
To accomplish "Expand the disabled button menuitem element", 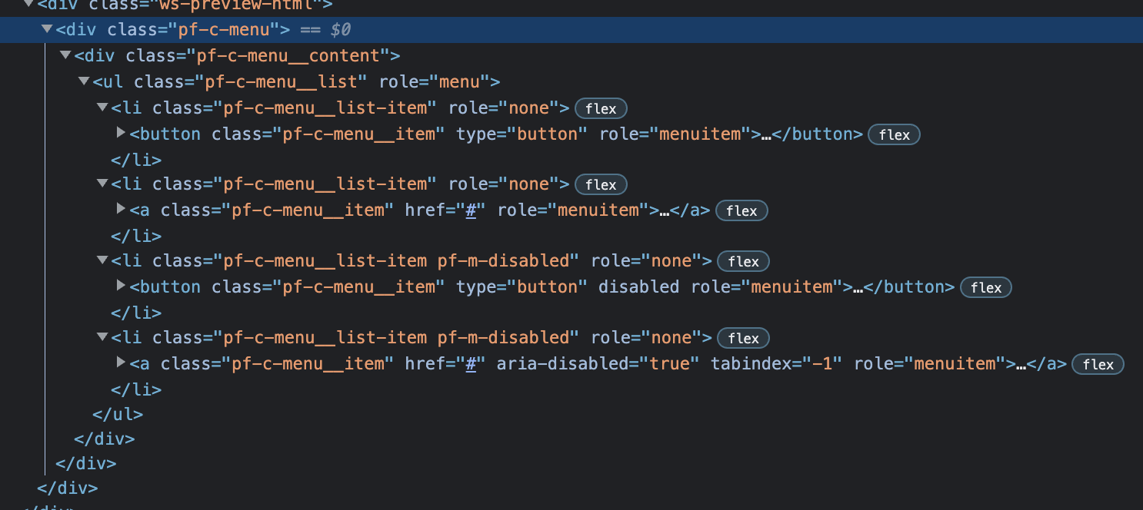I will coord(121,285).
